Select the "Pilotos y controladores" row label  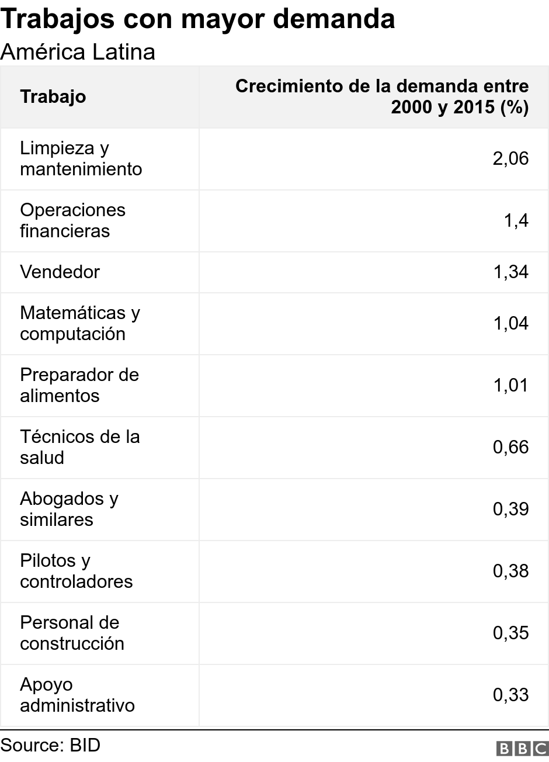coord(76,571)
